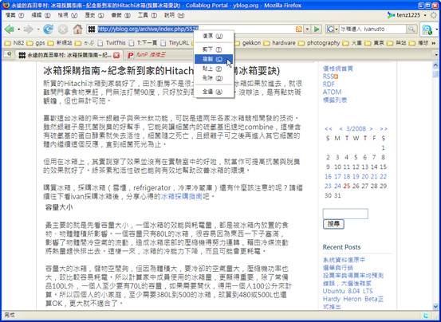
Task: Click the T:下一頁 bookmark
Action: (x=144, y=43)
